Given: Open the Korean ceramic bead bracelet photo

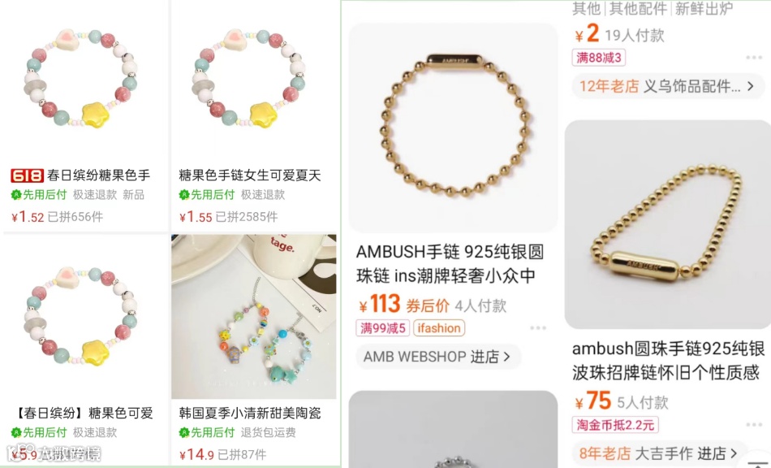Looking at the screenshot, I should tap(254, 316).
